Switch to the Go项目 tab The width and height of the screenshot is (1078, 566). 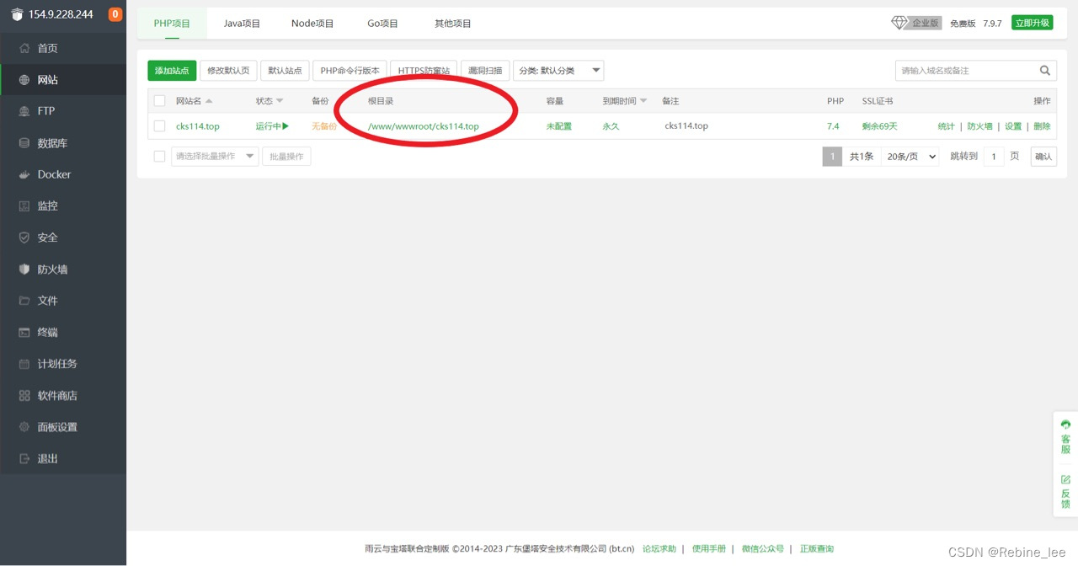click(382, 23)
